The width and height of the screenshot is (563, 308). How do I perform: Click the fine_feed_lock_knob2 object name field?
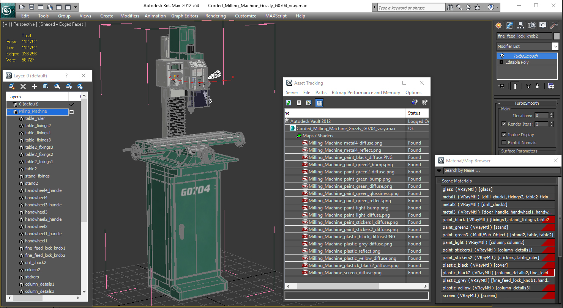point(524,36)
